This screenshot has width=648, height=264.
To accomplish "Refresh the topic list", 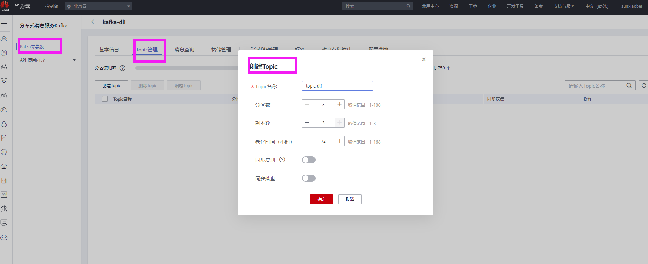I will coord(644,85).
